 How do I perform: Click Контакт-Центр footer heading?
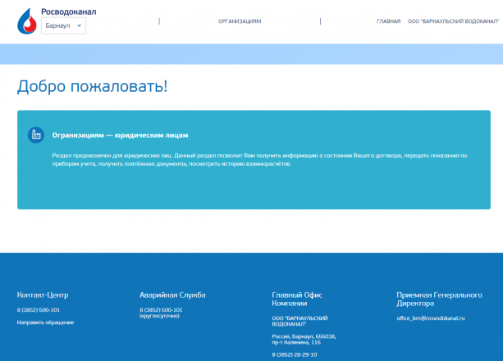43,295
